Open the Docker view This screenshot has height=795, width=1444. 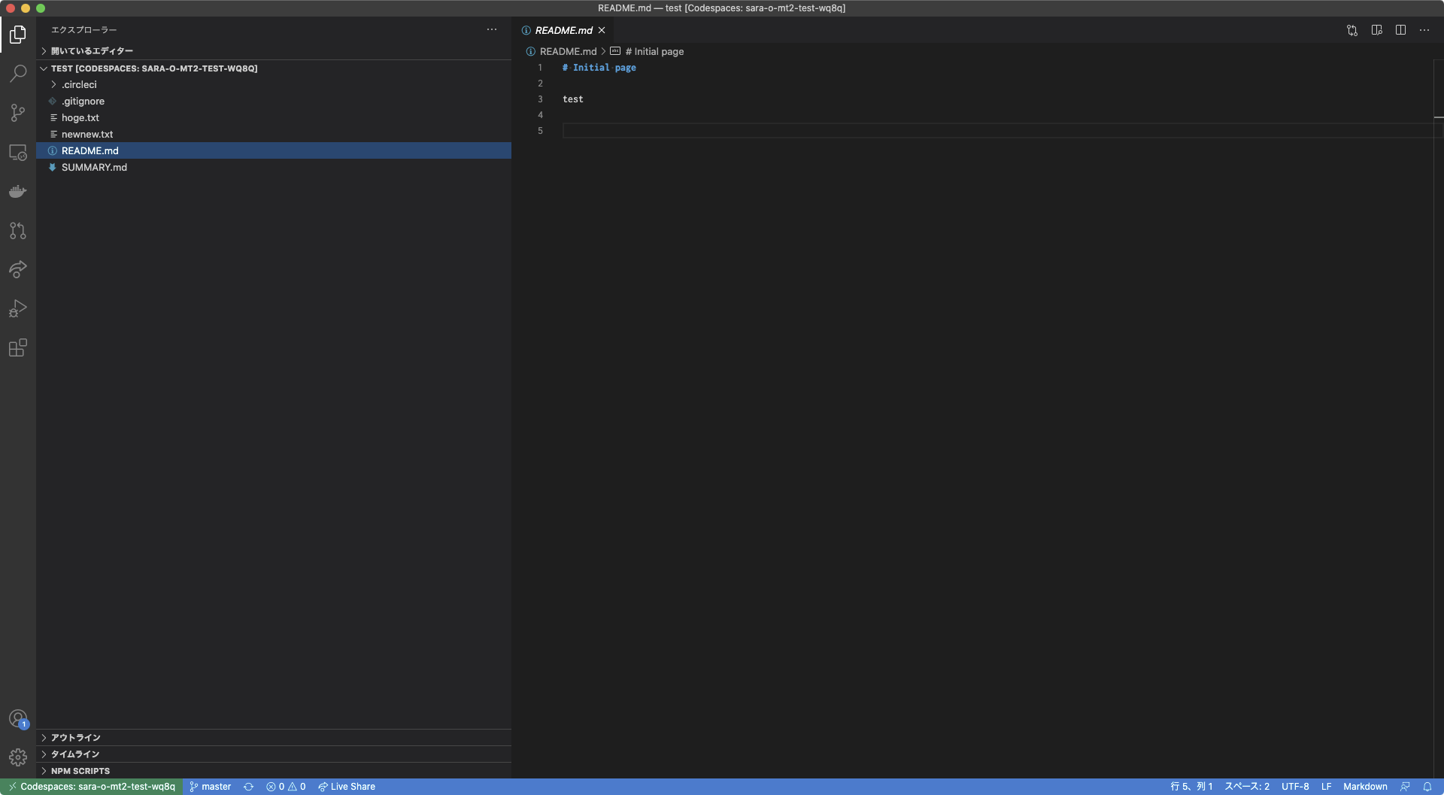click(x=18, y=191)
